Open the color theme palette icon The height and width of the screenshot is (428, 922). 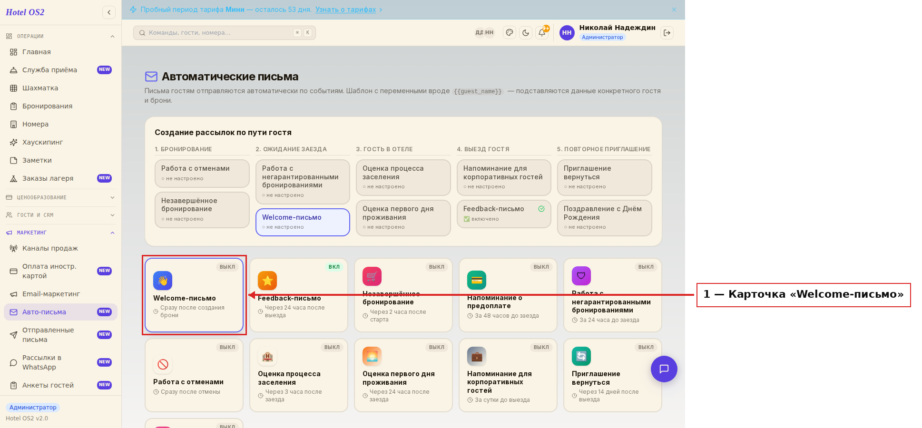(x=510, y=33)
